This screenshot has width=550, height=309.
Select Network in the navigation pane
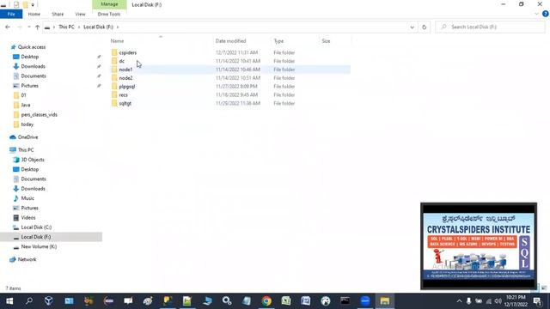pos(27,259)
